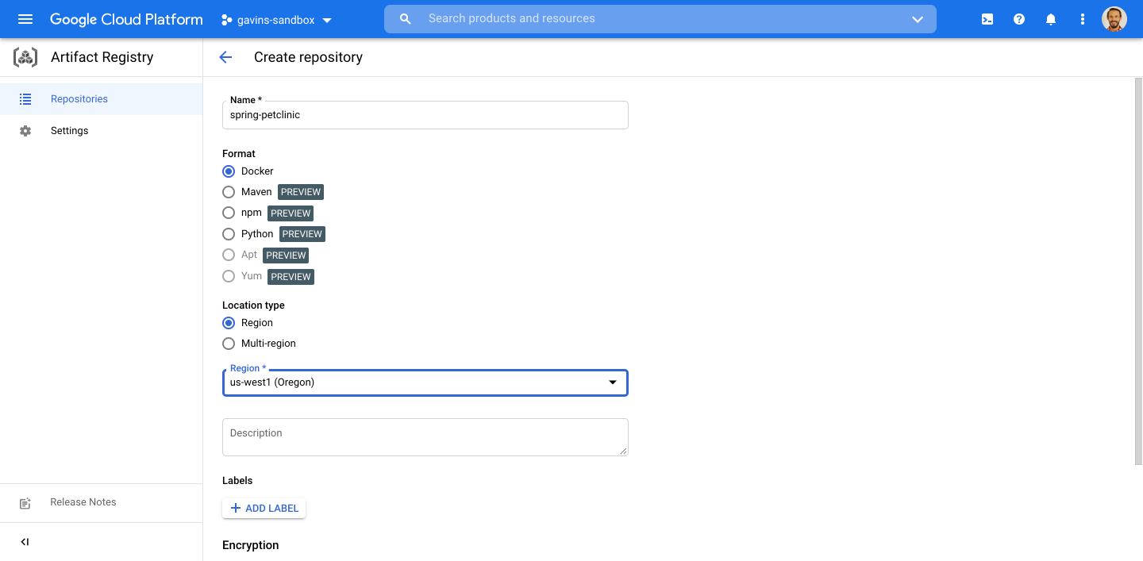Image resolution: width=1143 pixels, height=561 pixels.
Task: Choose npm as repository format
Action: click(229, 213)
